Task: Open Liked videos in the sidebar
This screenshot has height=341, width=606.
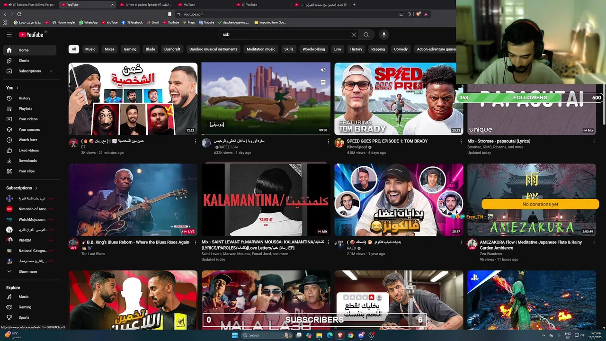Action: point(30,150)
